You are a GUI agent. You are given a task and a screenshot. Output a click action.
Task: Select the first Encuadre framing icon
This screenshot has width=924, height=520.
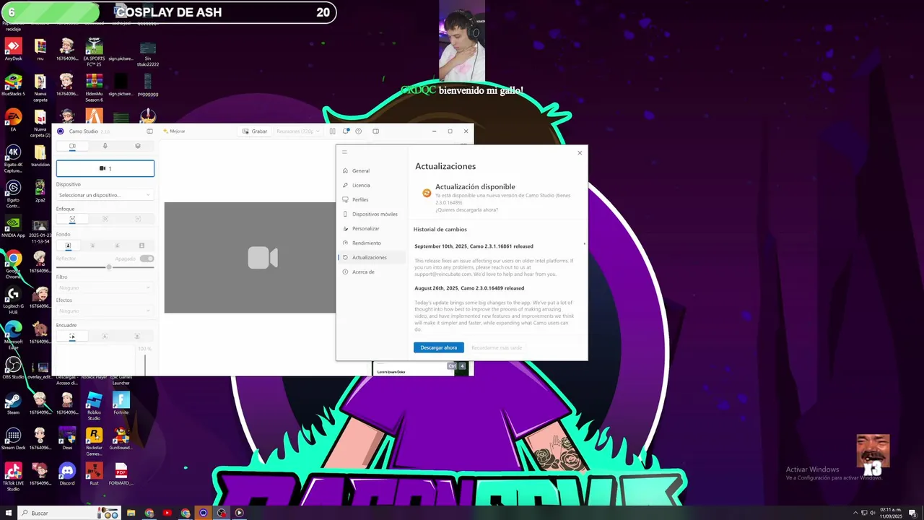72,337
